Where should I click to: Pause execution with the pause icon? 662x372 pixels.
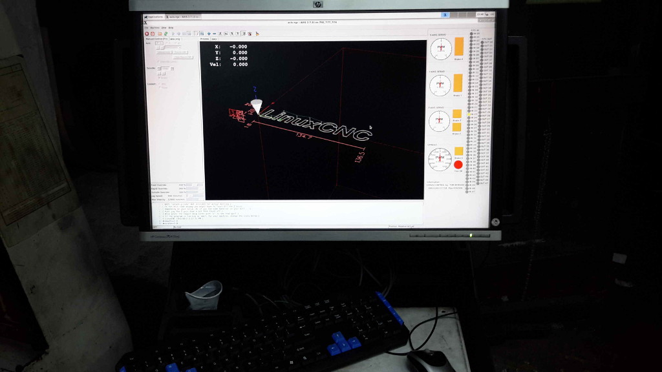(184, 34)
